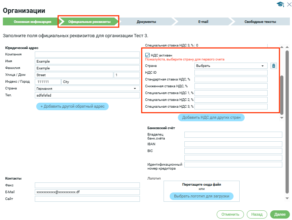Click the VAT list scroll-down arrow

point(282,117)
